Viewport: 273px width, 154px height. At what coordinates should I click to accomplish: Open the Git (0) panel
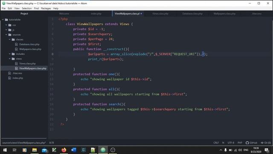pos(266,142)
